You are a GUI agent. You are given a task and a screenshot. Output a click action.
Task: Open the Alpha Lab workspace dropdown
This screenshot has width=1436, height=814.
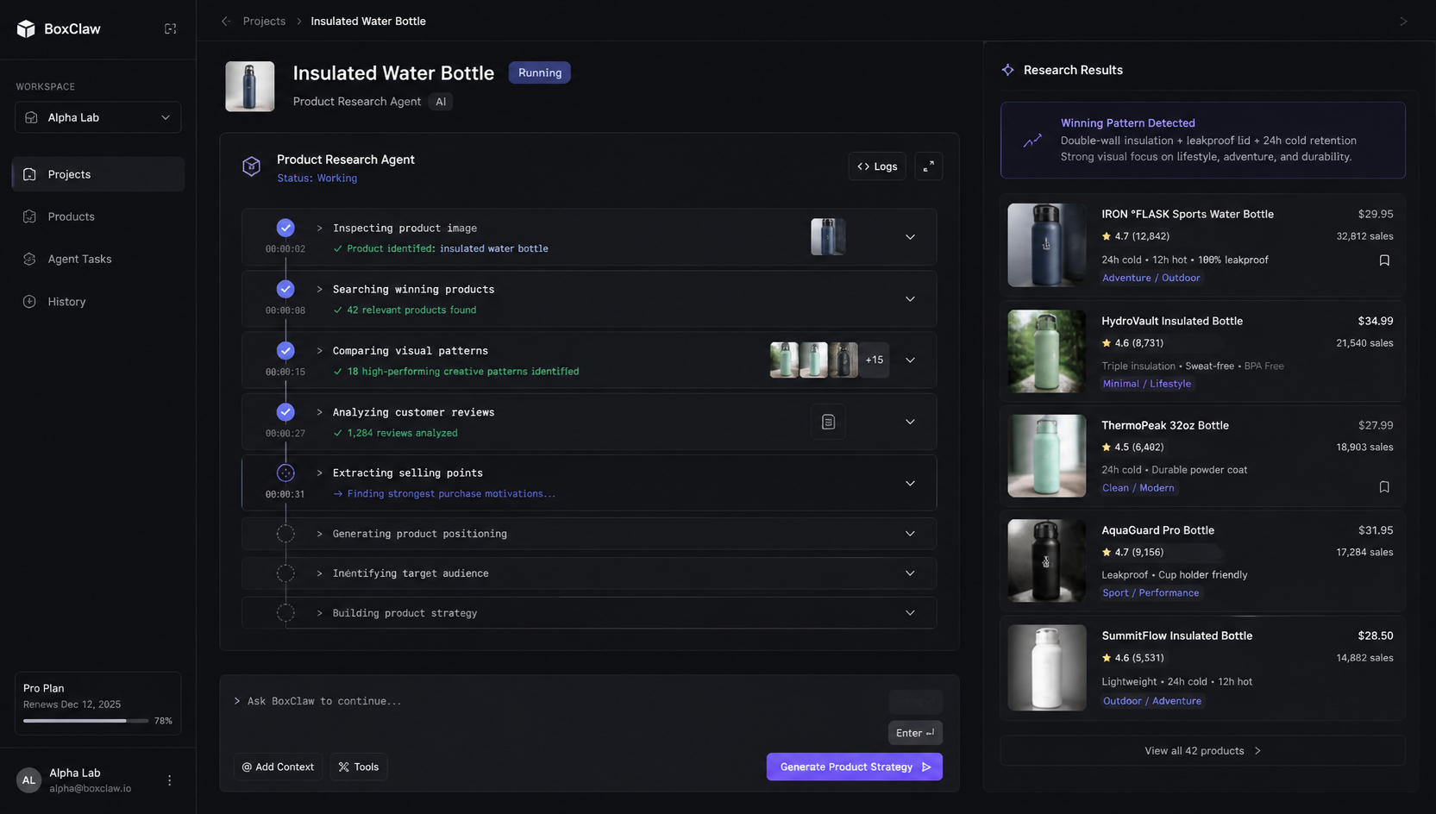click(x=98, y=117)
